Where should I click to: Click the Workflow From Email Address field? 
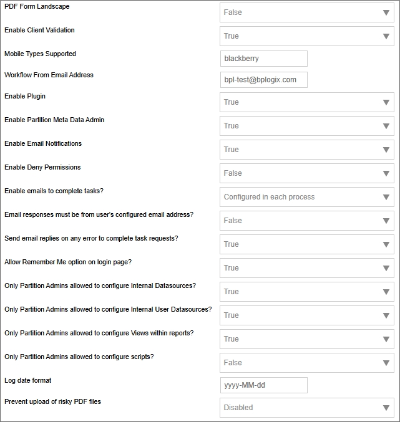tap(264, 80)
